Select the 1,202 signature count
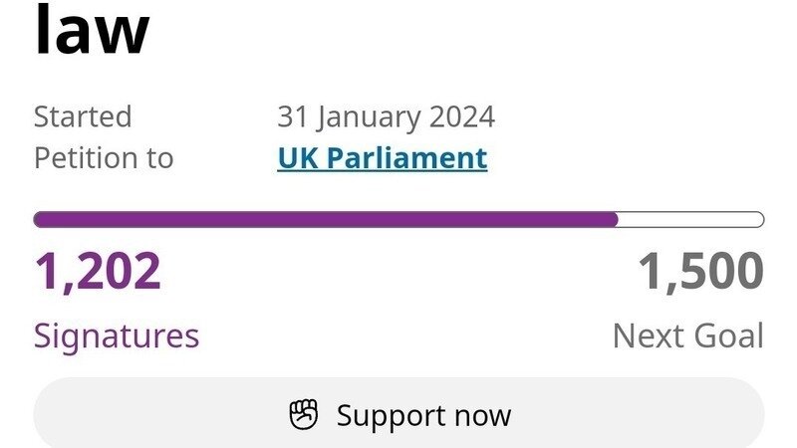 pos(98,273)
